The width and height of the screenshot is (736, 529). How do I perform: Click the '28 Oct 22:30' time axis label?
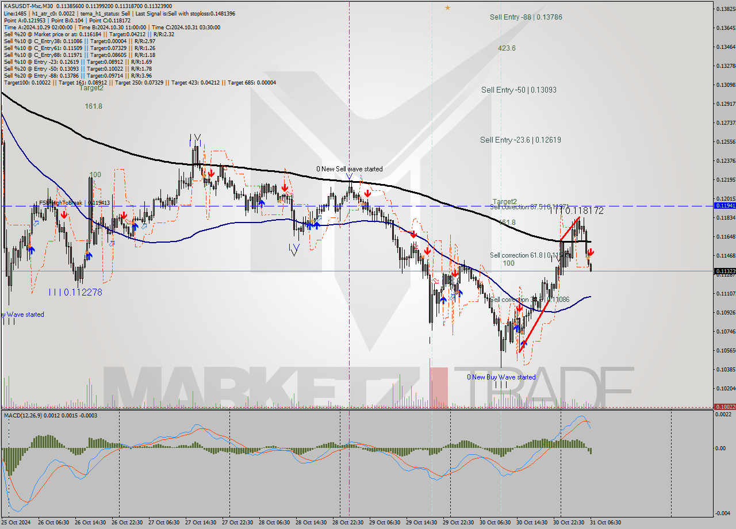coord(347,523)
